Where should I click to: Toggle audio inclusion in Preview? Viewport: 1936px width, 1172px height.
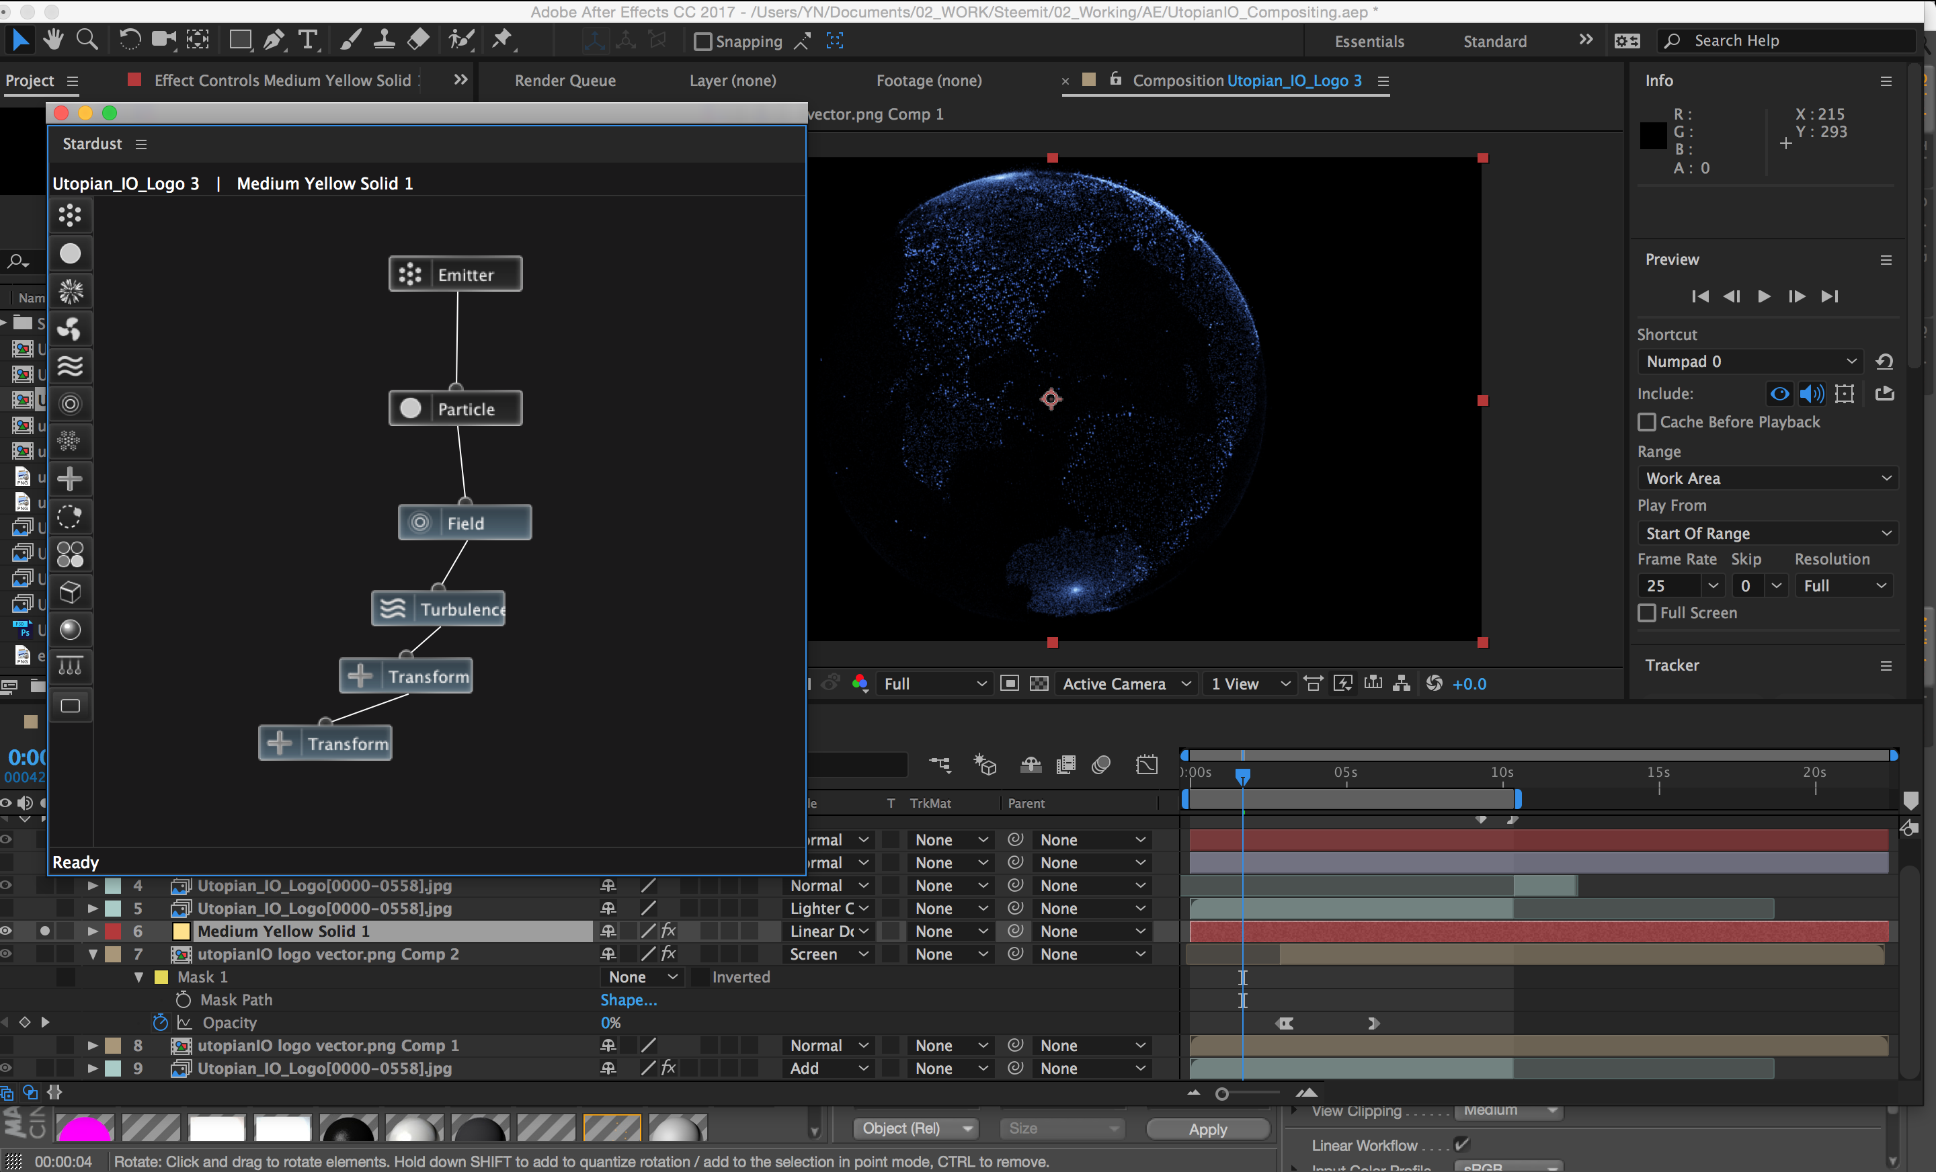(1812, 394)
